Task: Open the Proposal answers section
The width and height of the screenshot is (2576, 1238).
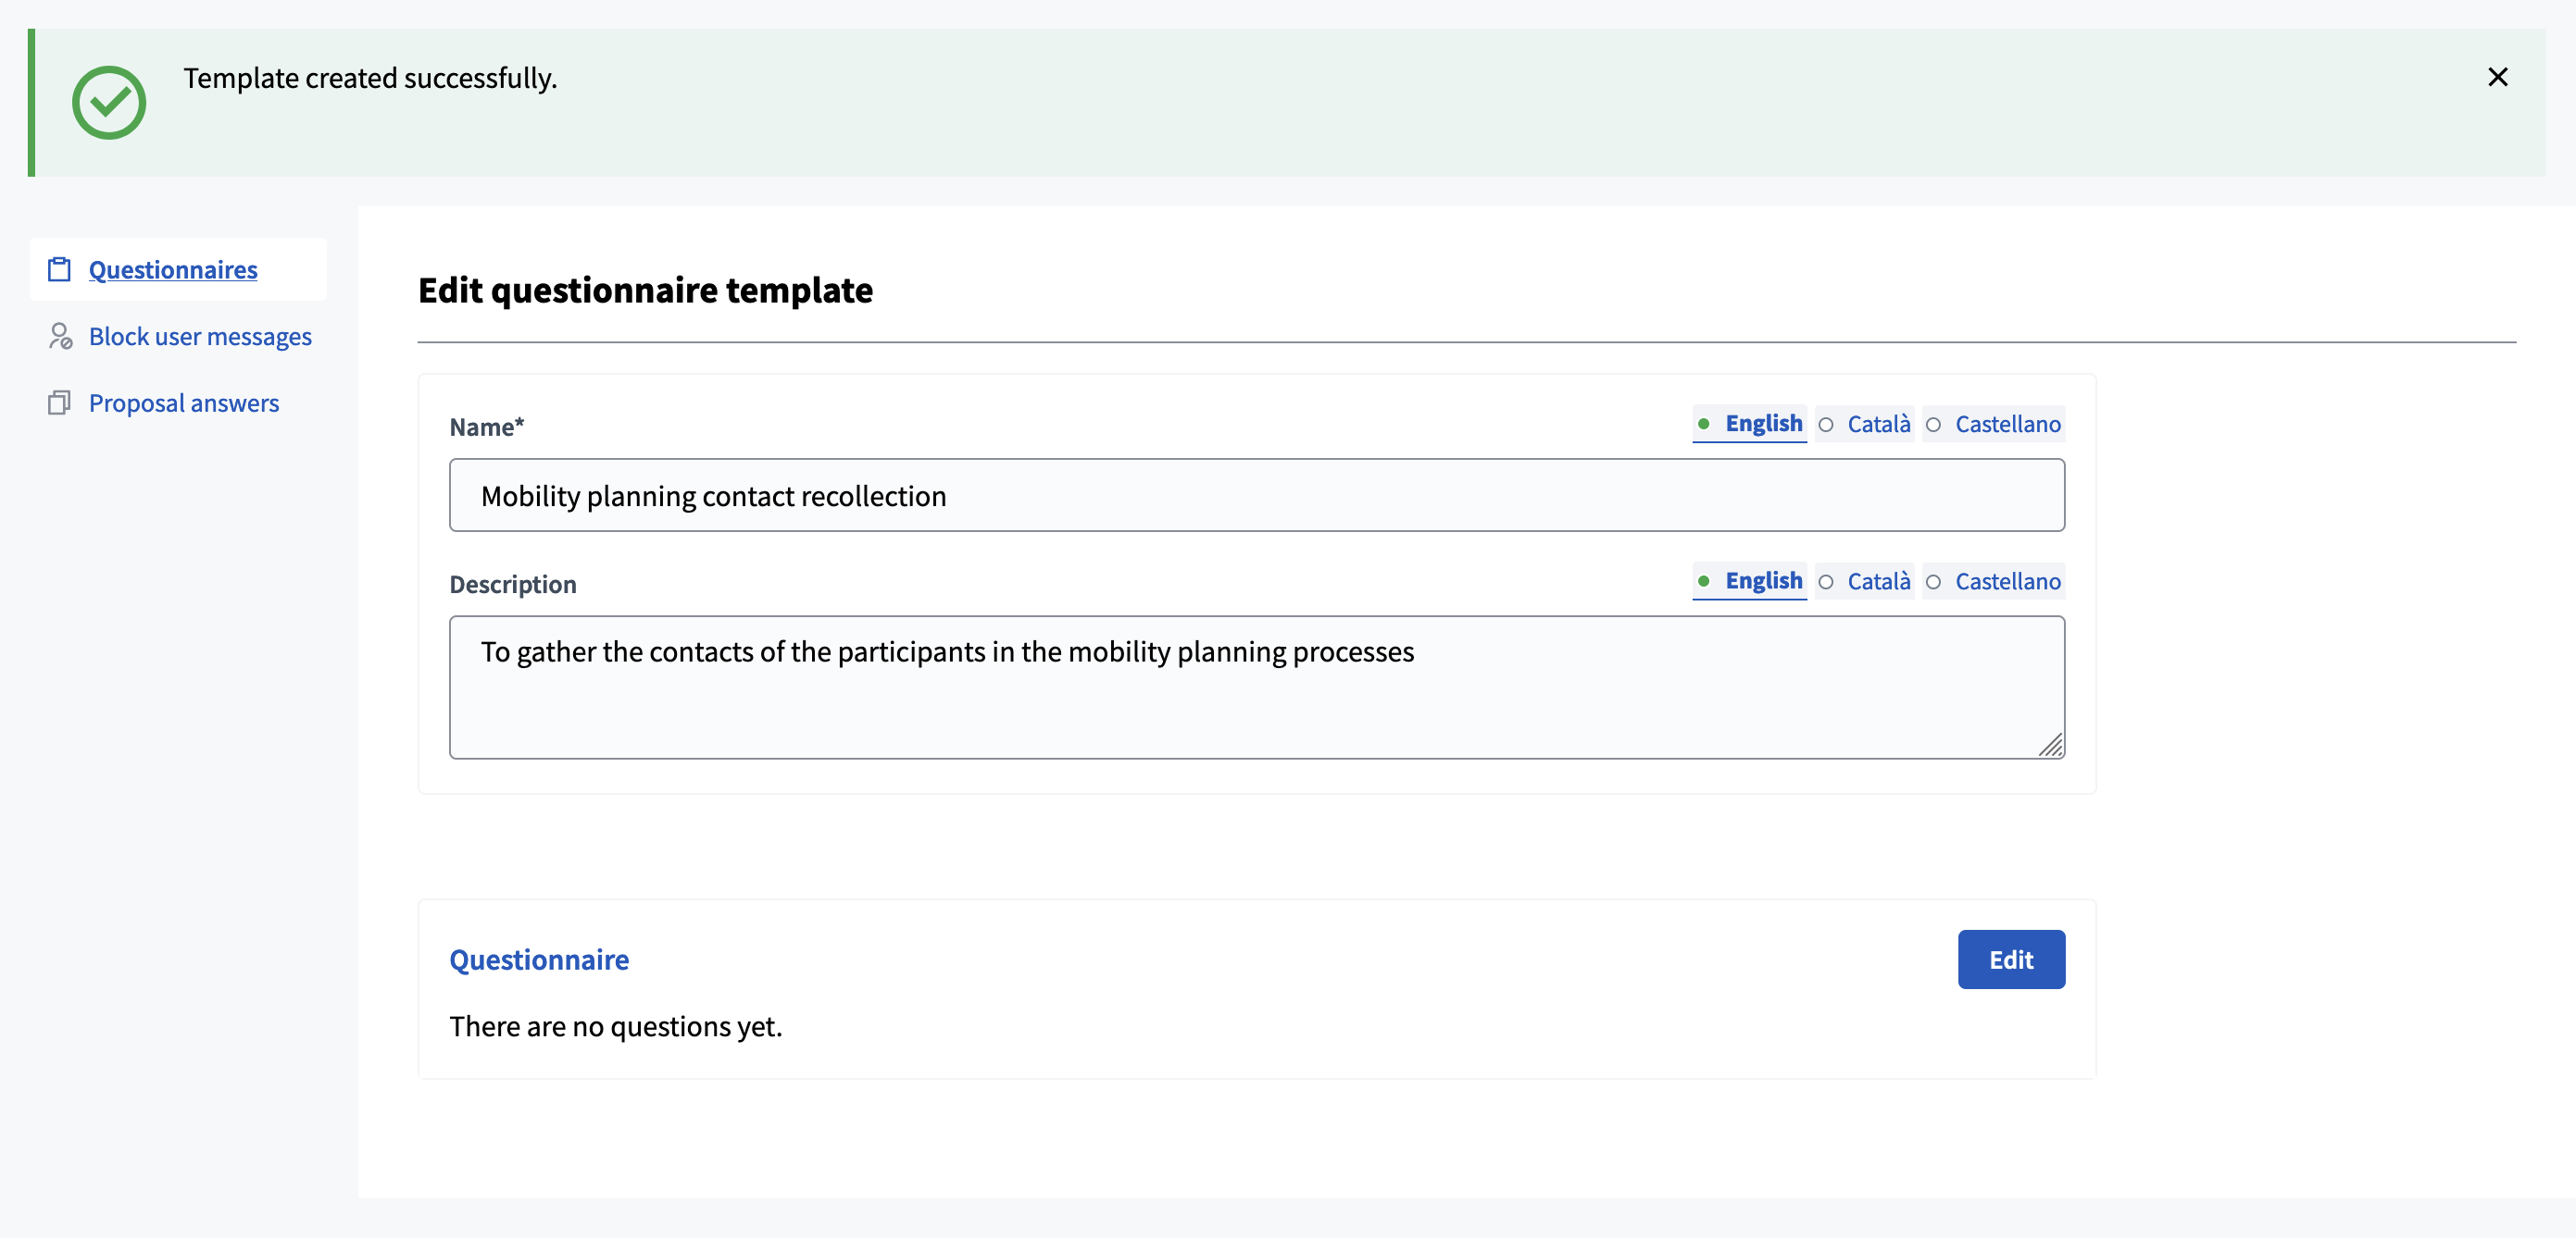Action: [183, 402]
